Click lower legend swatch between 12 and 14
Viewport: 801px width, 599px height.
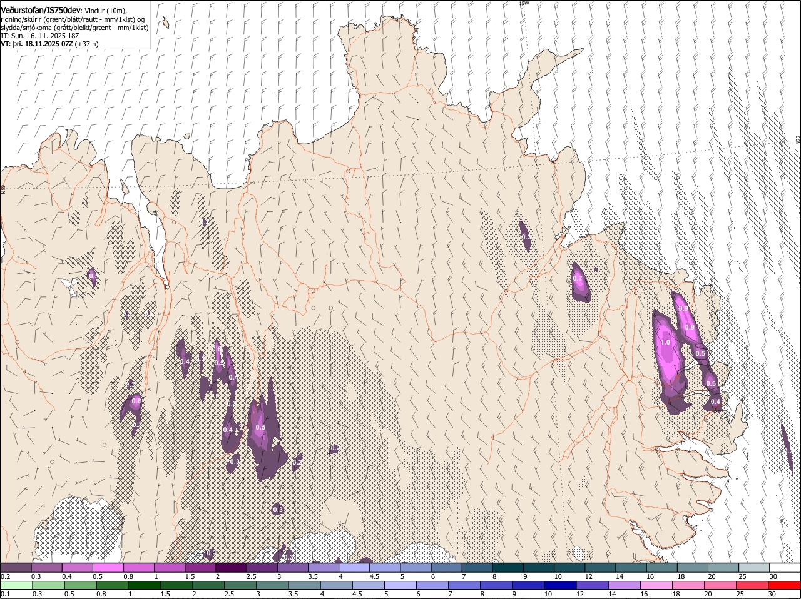[x=591, y=585]
